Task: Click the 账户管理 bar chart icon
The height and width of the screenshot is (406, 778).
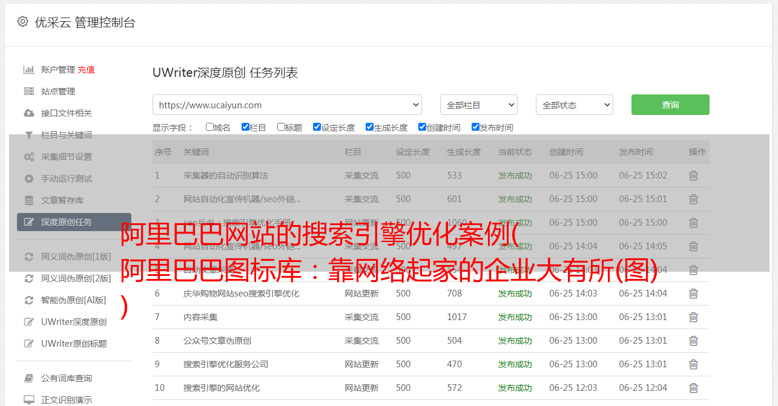Action: point(28,70)
